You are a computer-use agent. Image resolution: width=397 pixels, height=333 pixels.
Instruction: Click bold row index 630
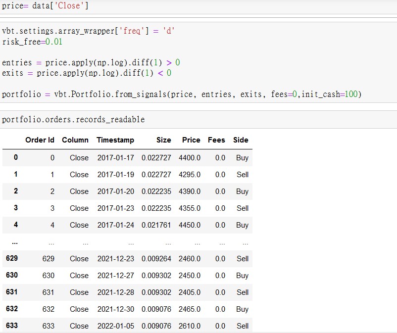(12, 275)
